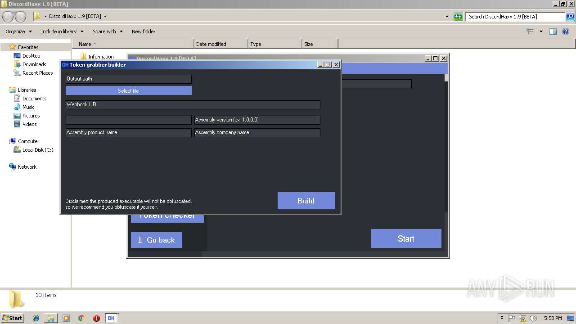Click Go back in DiscordHaxx window

[157, 240]
